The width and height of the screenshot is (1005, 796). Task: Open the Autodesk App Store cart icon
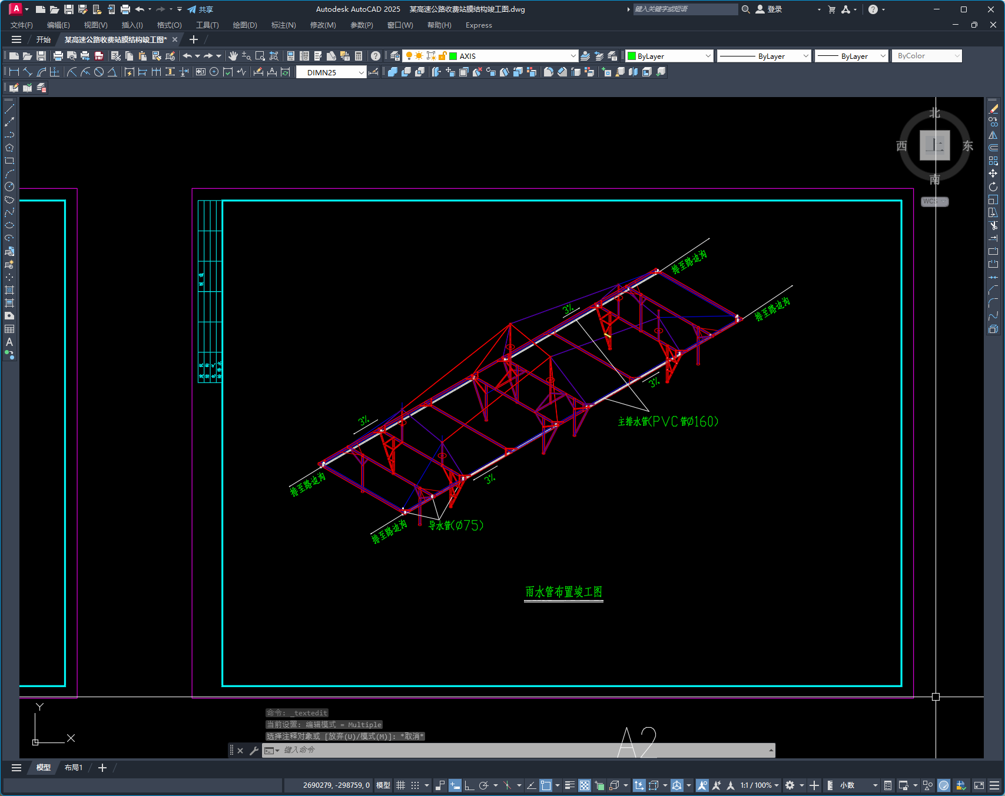832,9
